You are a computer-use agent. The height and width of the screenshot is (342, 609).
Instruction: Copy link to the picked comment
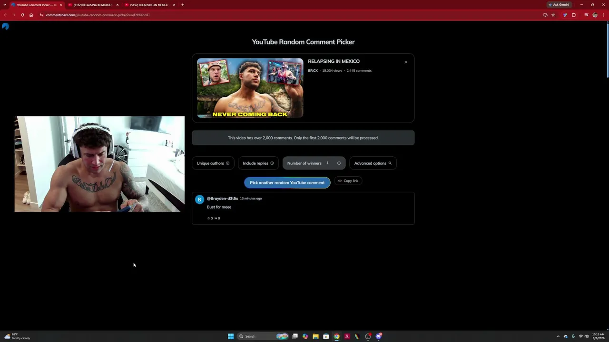[348, 181]
